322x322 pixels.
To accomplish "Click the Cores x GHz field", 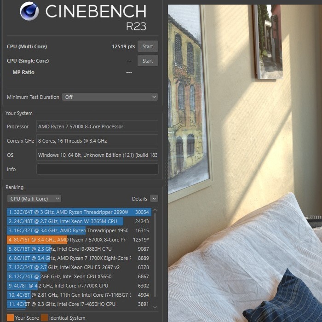I will tap(97, 141).
